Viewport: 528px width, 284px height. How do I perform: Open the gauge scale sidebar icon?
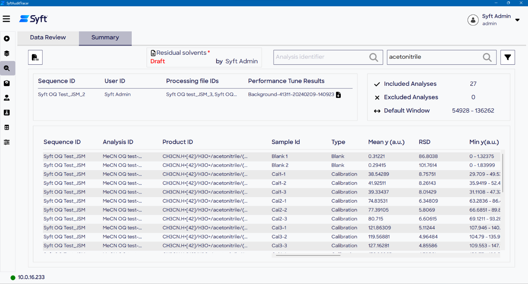click(7, 83)
